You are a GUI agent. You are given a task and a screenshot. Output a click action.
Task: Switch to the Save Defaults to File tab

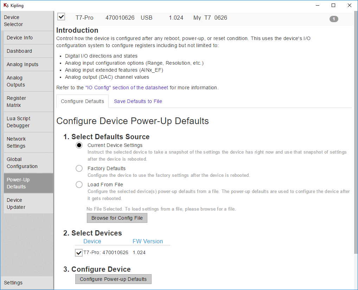138,101
